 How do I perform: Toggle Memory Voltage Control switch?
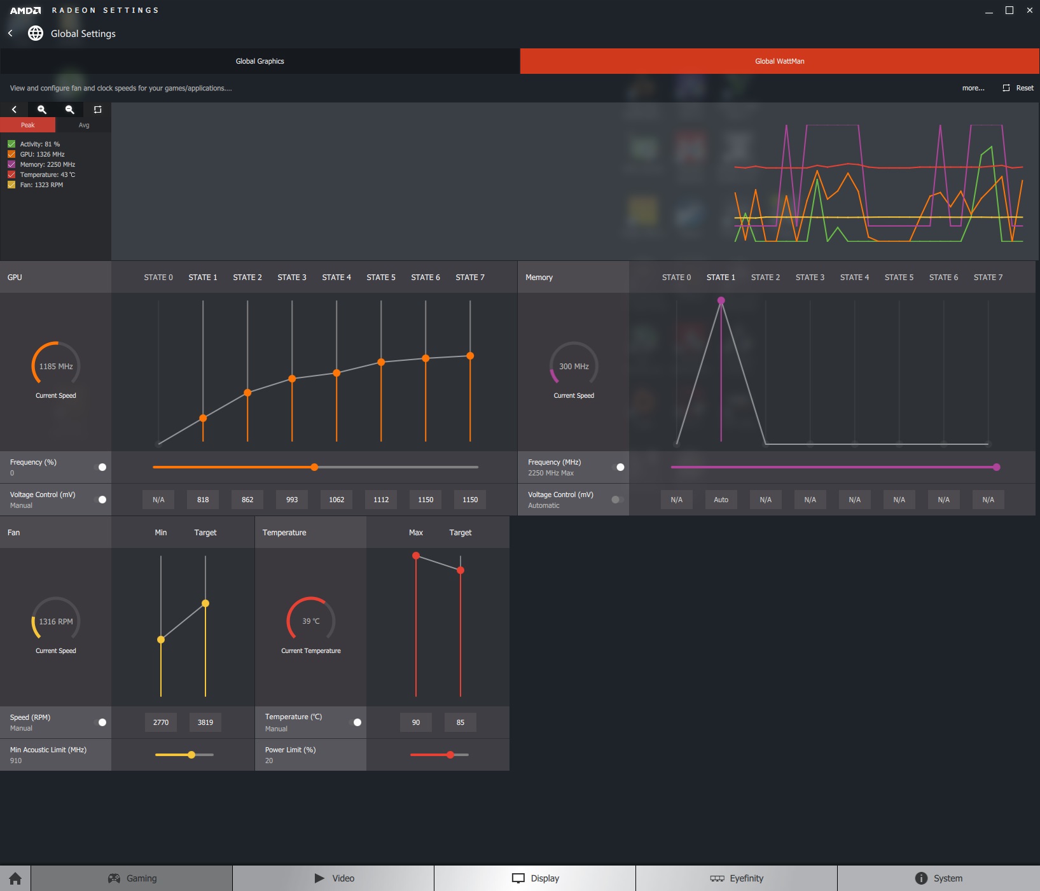pos(617,500)
